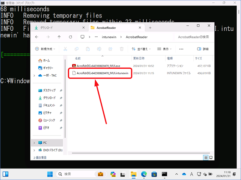Open Windows Start menu
The width and height of the screenshot is (241, 180).
[50, 174]
